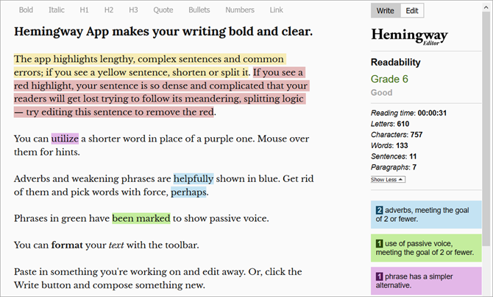Set heading level H1

(85, 10)
